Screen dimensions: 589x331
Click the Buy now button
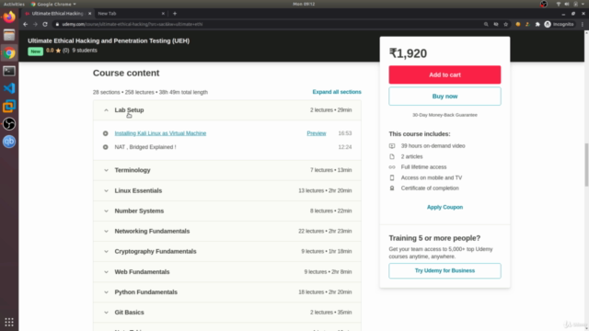[x=445, y=97]
